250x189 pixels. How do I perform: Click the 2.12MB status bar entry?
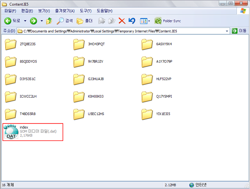point(171,185)
